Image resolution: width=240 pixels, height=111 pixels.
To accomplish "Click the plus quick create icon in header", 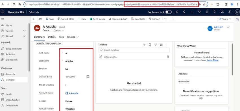I will click(x=192, y=12).
